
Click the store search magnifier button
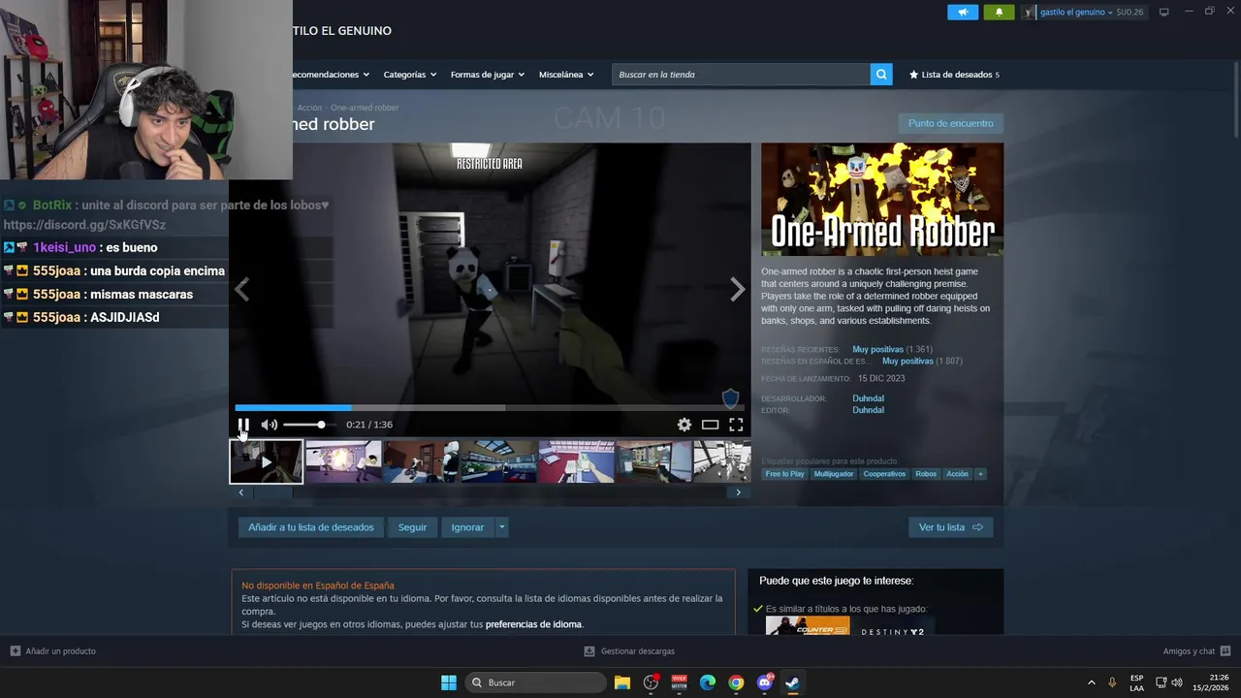tap(881, 75)
